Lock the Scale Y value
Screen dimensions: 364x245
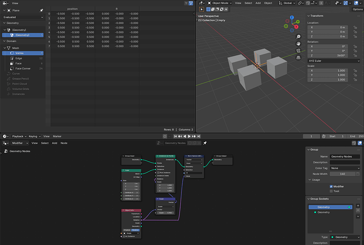click(x=355, y=75)
